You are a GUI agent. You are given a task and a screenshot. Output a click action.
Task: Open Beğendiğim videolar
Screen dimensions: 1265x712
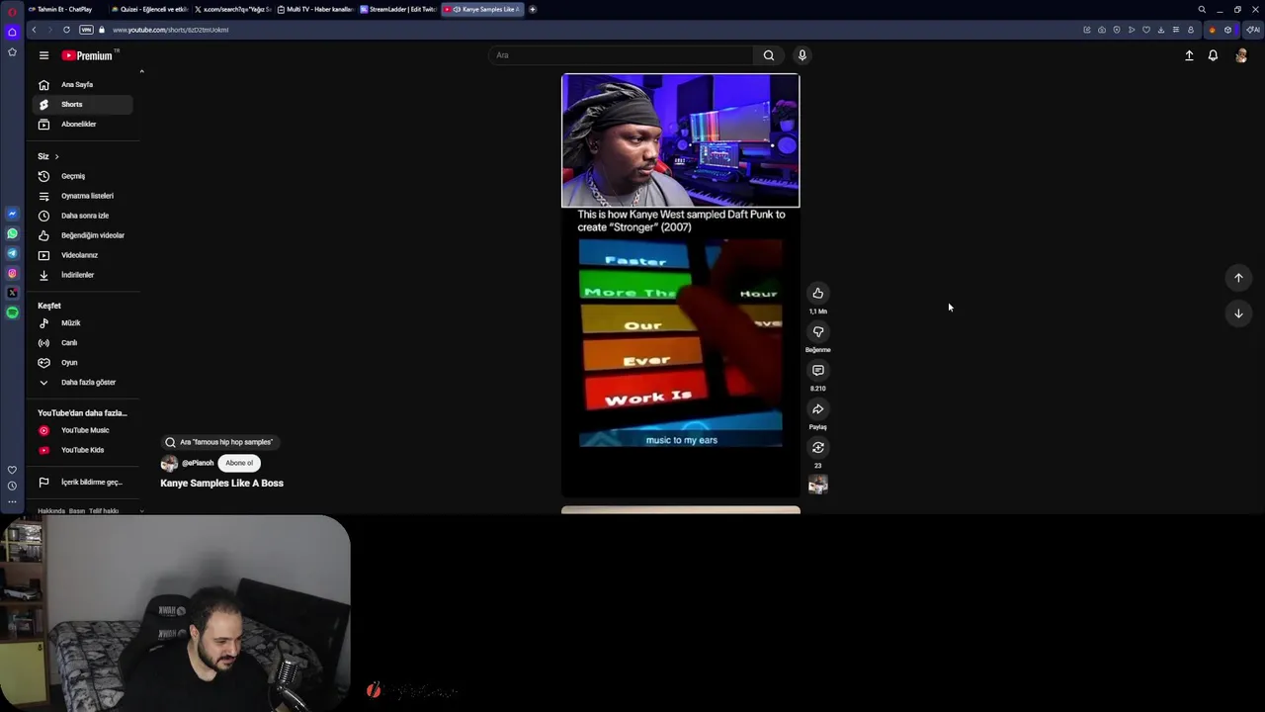82,235
